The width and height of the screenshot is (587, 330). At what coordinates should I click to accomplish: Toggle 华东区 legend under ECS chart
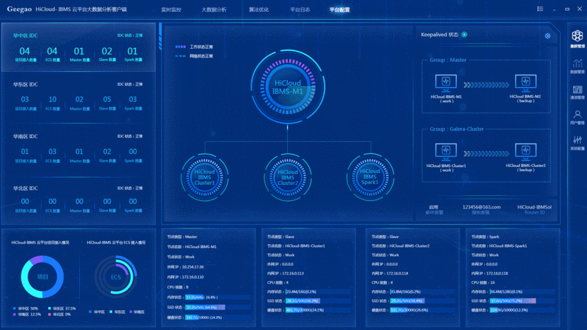coord(117,312)
